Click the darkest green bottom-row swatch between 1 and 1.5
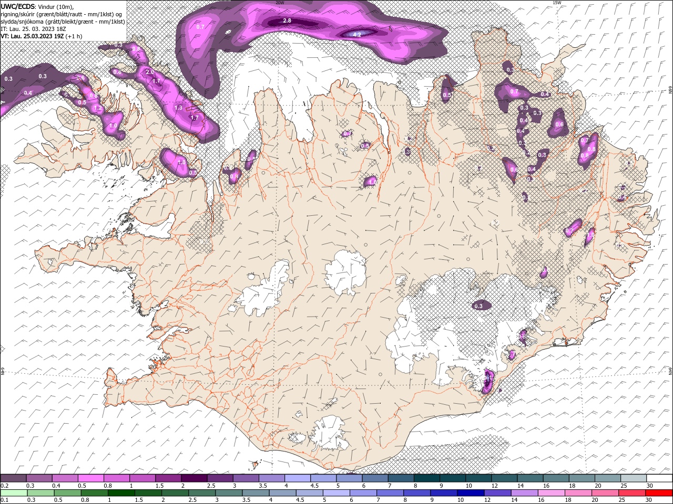This screenshot has width=673, height=504. [121, 492]
